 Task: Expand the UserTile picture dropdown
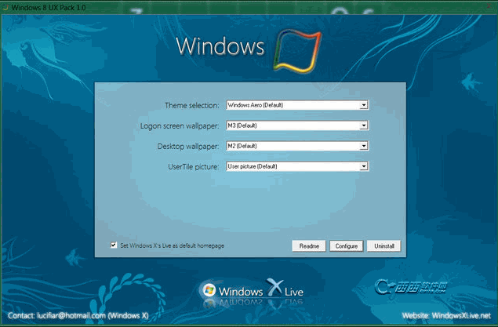[x=364, y=166]
